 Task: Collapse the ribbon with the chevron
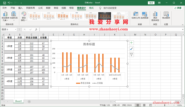(183, 25)
